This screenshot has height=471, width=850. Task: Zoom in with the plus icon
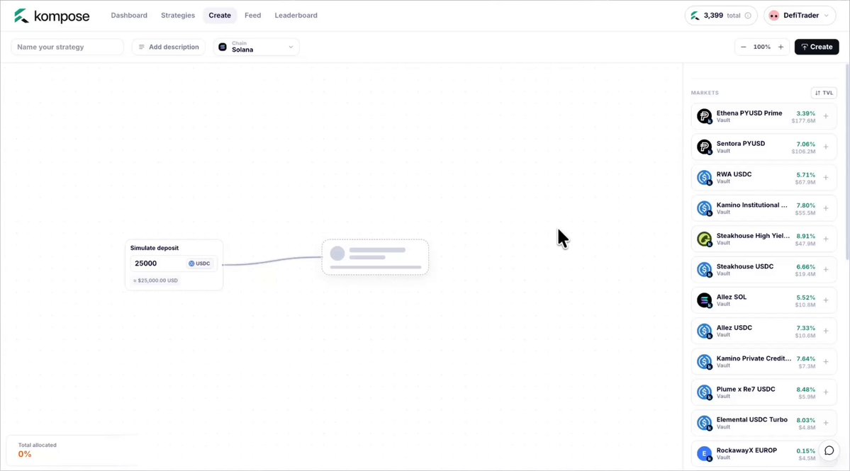click(x=781, y=47)
